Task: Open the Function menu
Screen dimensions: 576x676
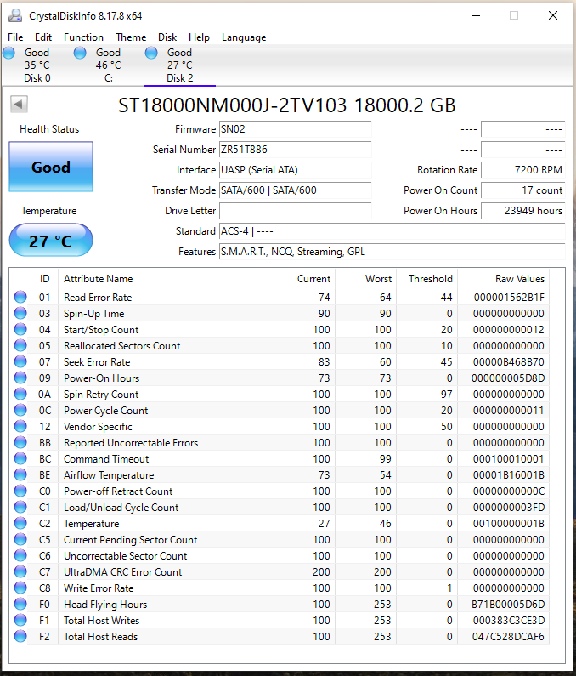Action: [x=83, y=37]
